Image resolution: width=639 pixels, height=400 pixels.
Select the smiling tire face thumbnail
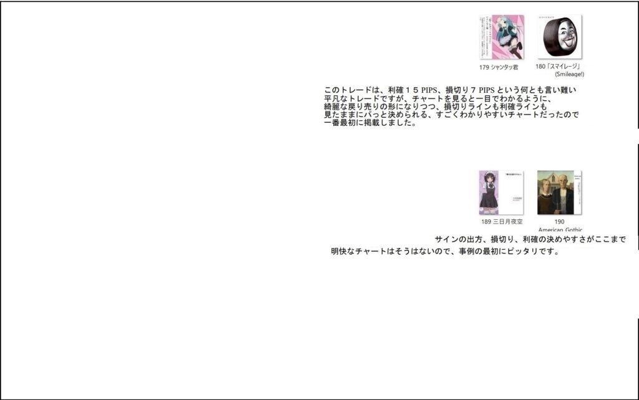[x=559, y=37]
